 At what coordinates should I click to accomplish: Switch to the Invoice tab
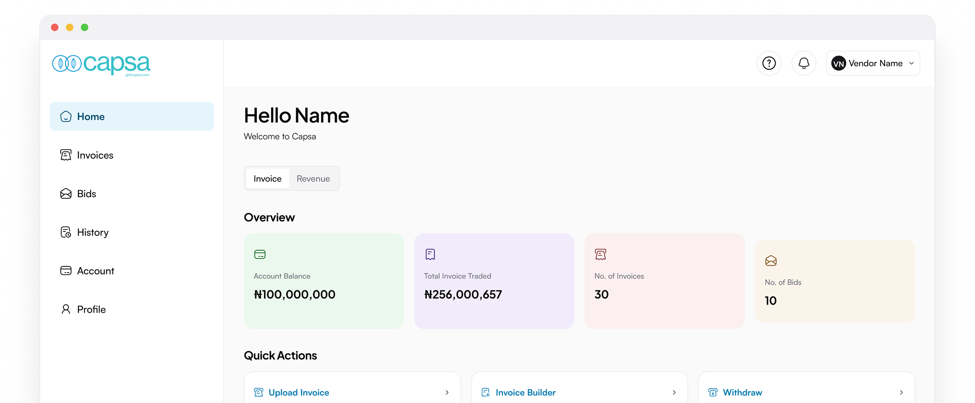click(x=267, y=178)
